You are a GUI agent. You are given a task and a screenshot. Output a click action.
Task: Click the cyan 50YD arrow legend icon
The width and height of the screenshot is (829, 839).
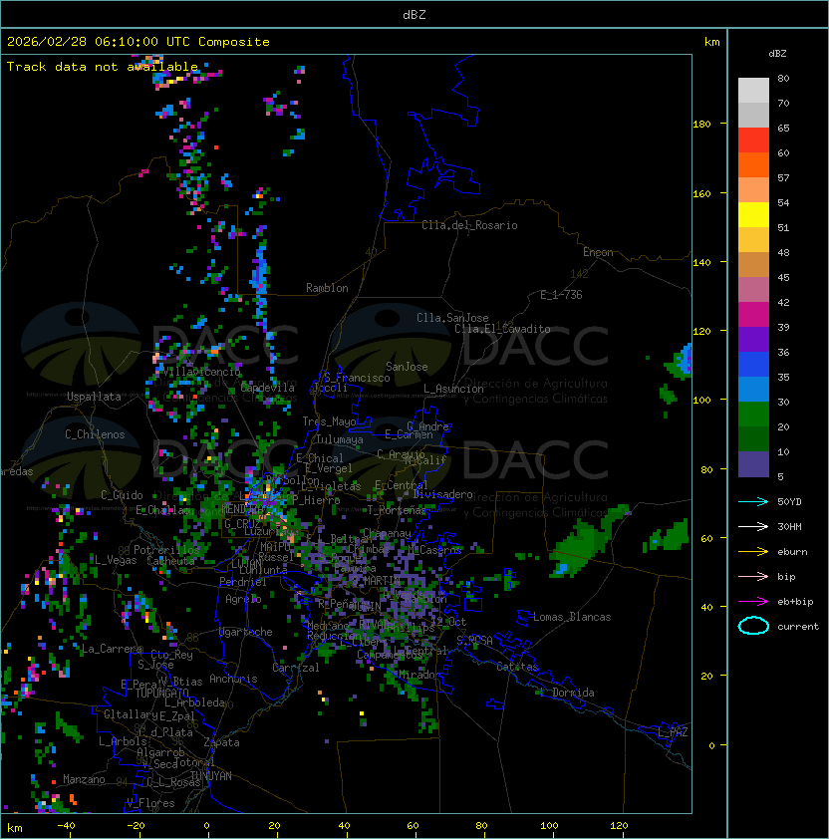(x=753, y=501)
